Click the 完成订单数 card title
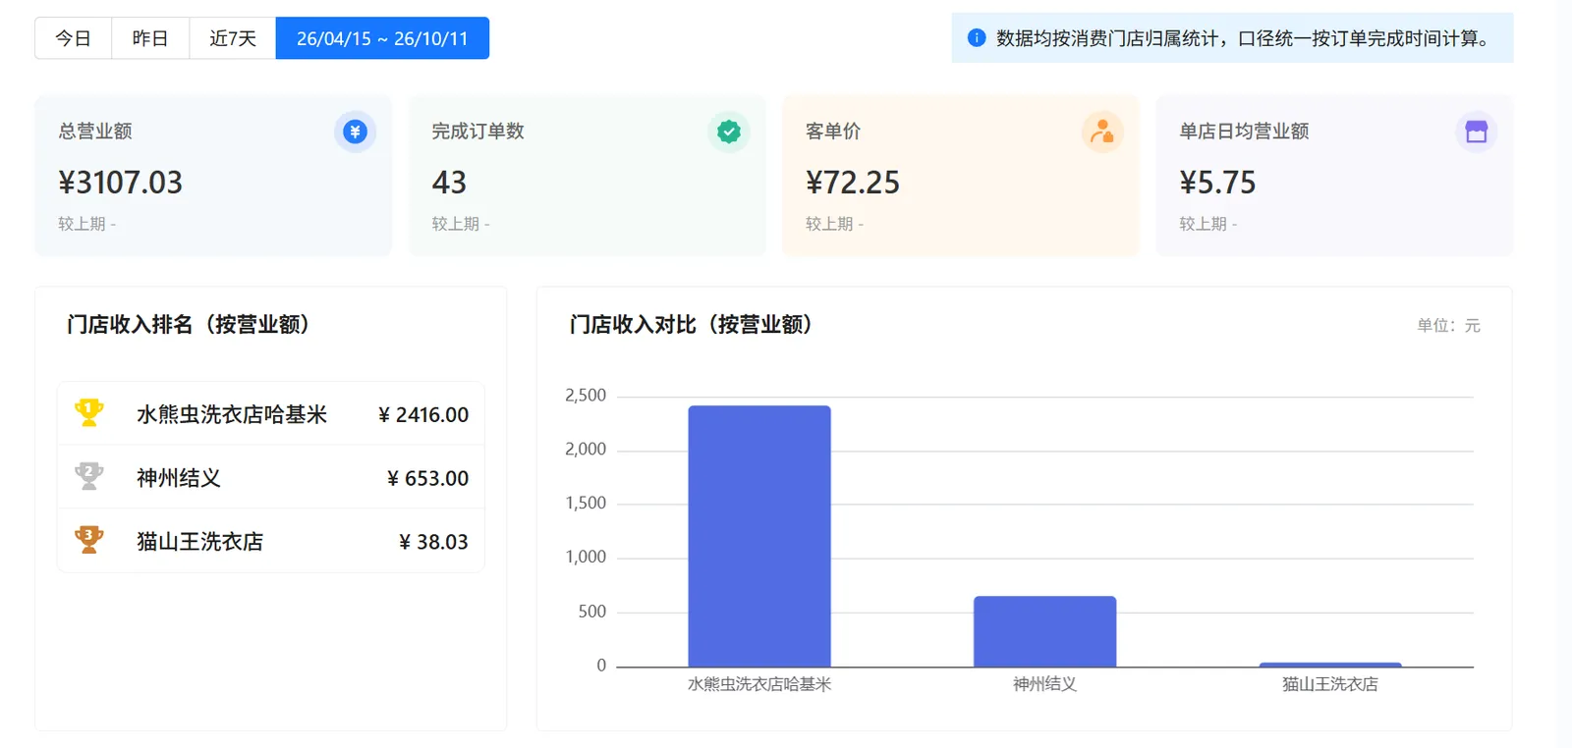This screenshot has width=1572, height=748. pyautogui.click(x=477, y=132)
